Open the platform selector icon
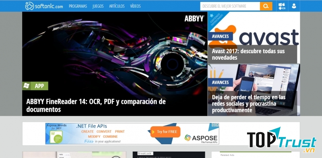Screen dimensions: 322x158 282,6
